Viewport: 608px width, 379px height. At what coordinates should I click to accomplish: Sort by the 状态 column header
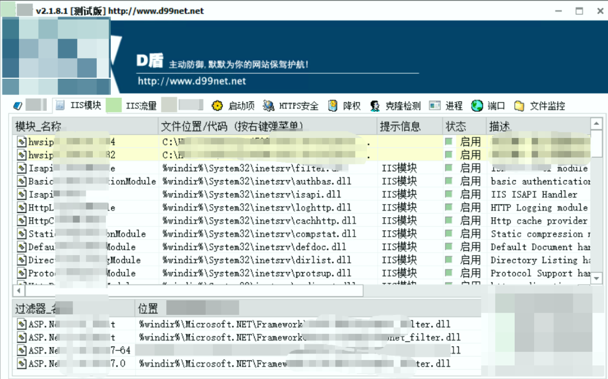point(465,126)
